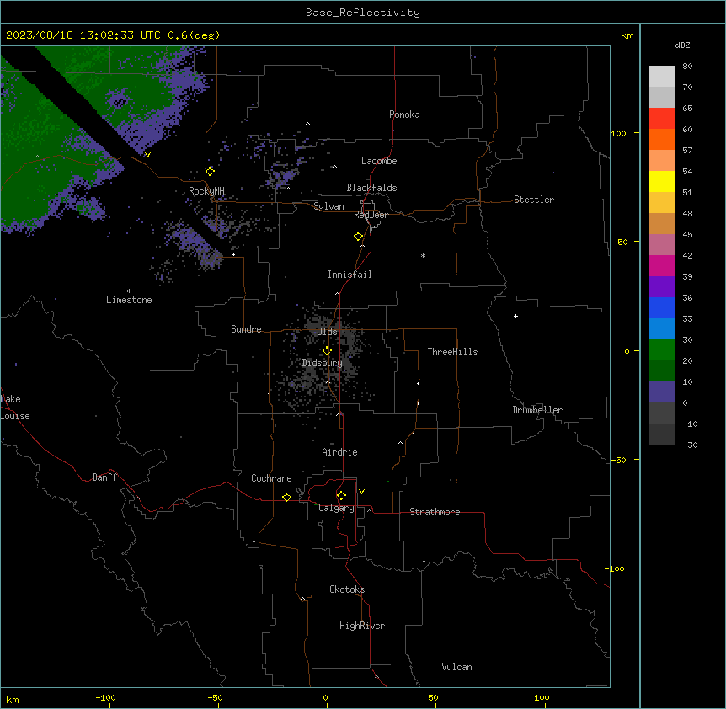Click the Strathmore city label
726x709 pixels.
(435, 512)
